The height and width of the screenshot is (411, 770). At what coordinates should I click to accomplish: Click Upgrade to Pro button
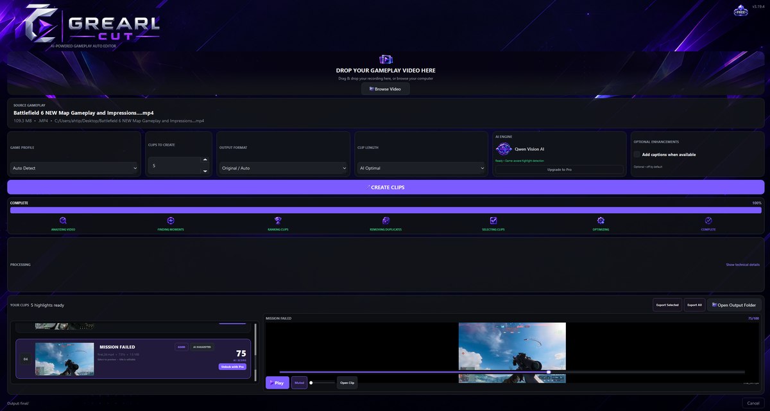click(559, 170)
